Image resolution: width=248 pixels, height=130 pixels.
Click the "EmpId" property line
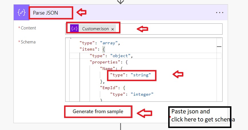[x=108, y=87]
